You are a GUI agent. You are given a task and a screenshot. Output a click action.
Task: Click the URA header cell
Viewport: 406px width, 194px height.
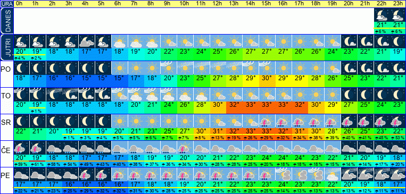click(6, 4)
